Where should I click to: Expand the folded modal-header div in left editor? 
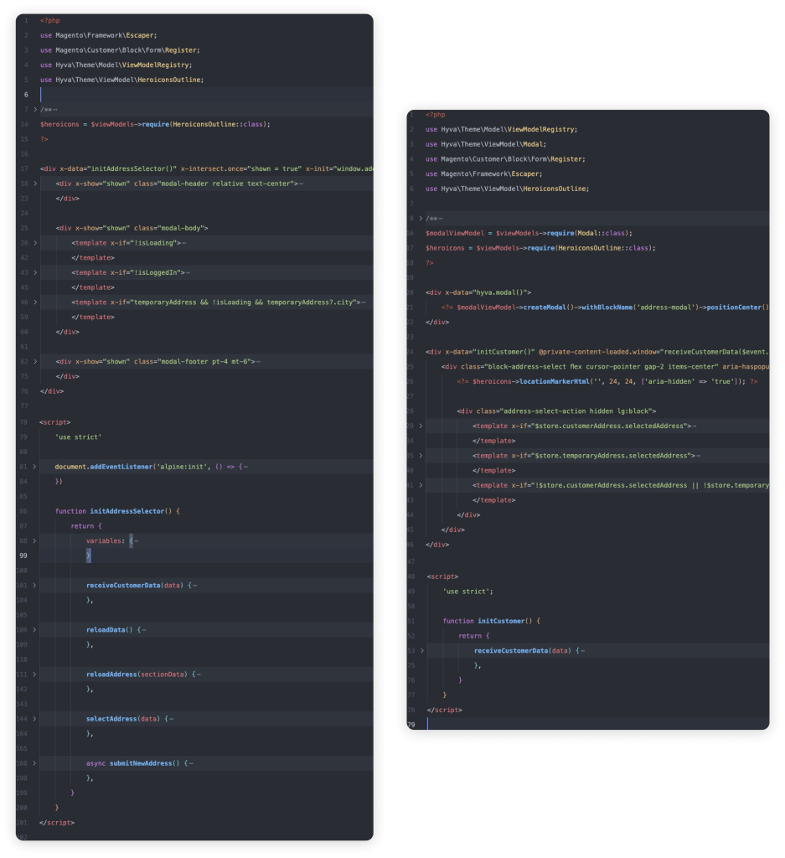(35, 183)
